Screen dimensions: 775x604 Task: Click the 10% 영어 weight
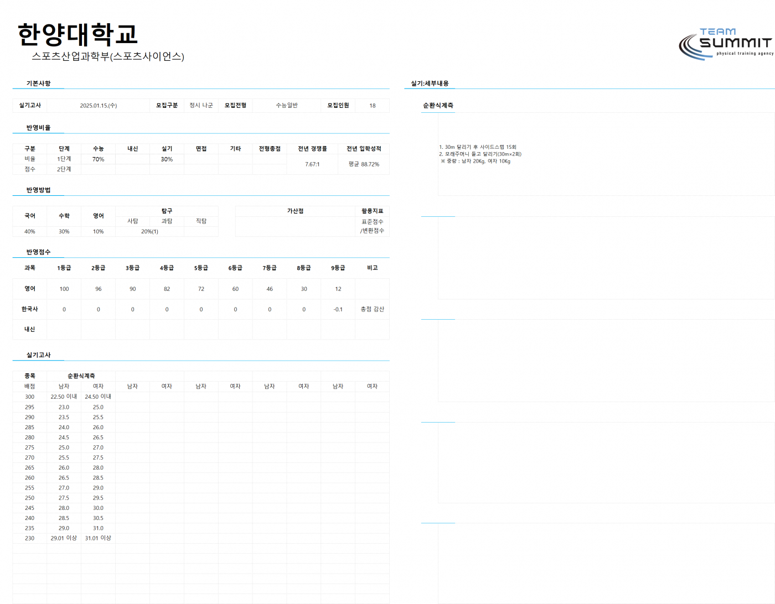98,232
